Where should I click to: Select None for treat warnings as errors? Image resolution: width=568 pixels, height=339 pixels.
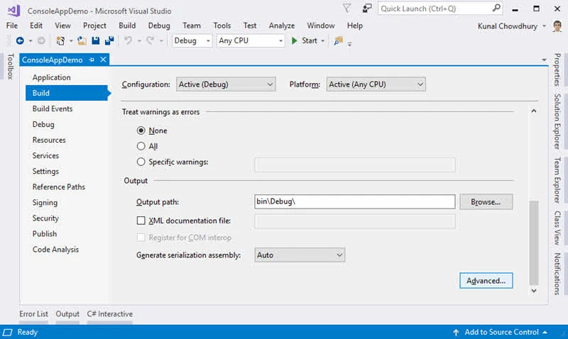tap(141, 130)
